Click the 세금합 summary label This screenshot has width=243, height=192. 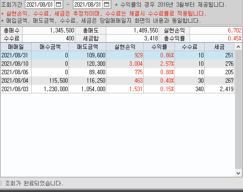(x=91, y=38)
